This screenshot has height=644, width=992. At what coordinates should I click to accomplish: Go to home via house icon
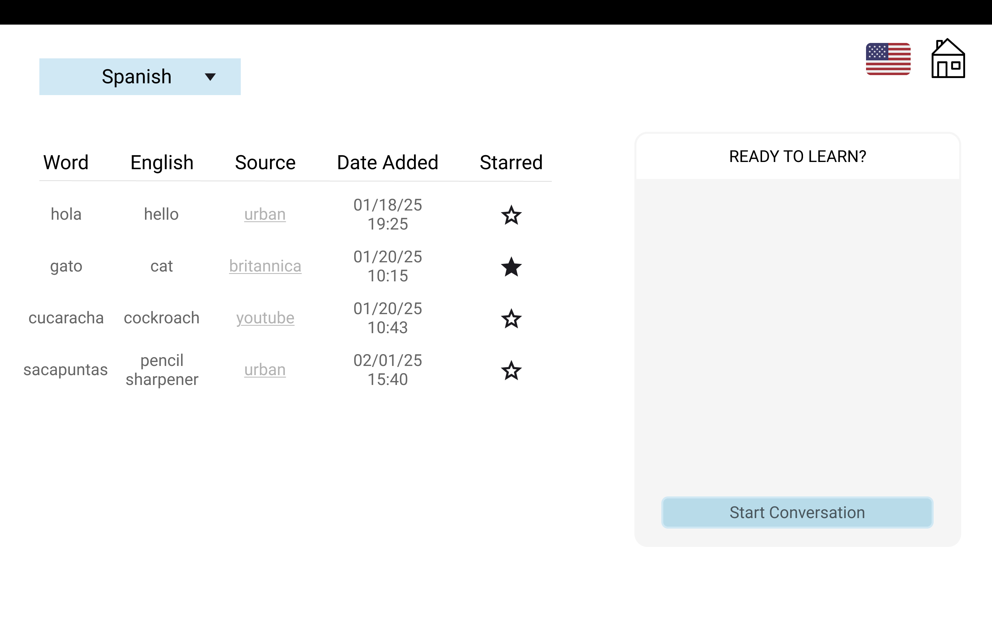click(x=948, y=59)
